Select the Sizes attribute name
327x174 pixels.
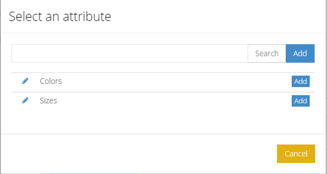pyautogui.click(x=48, y=101)
